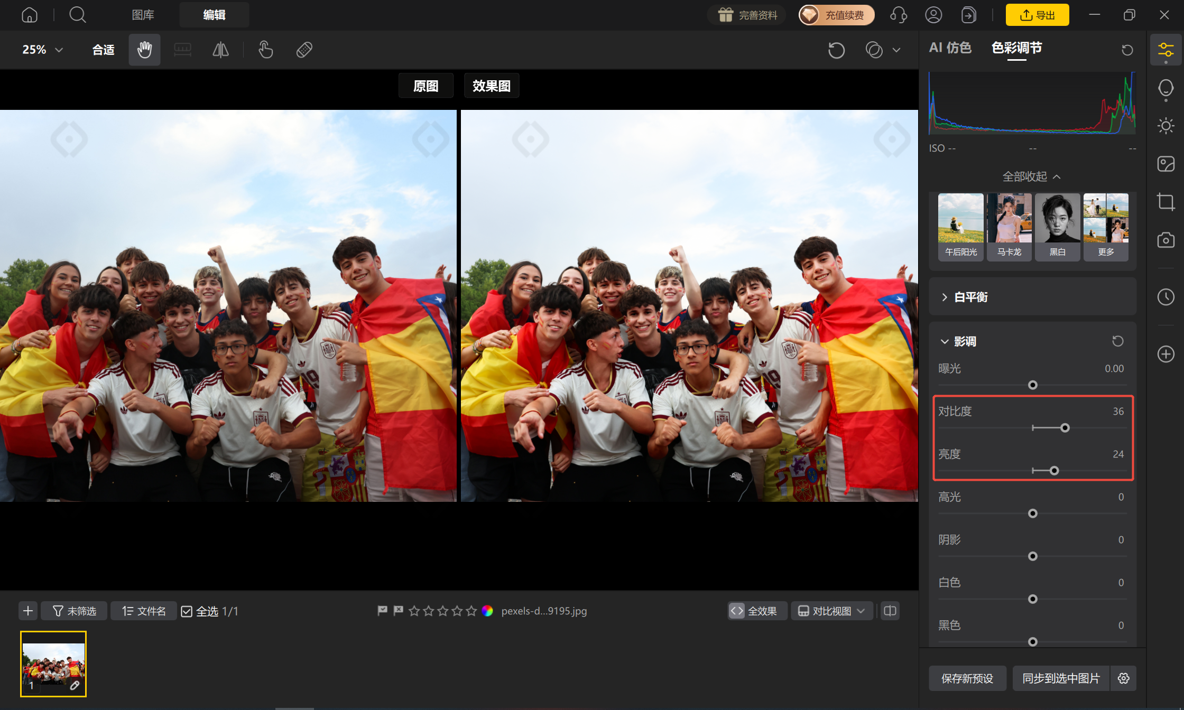Open the customer support headset icon
Image resolution: width=1184 pixels, height=710 pixels.
click(899, 15)
